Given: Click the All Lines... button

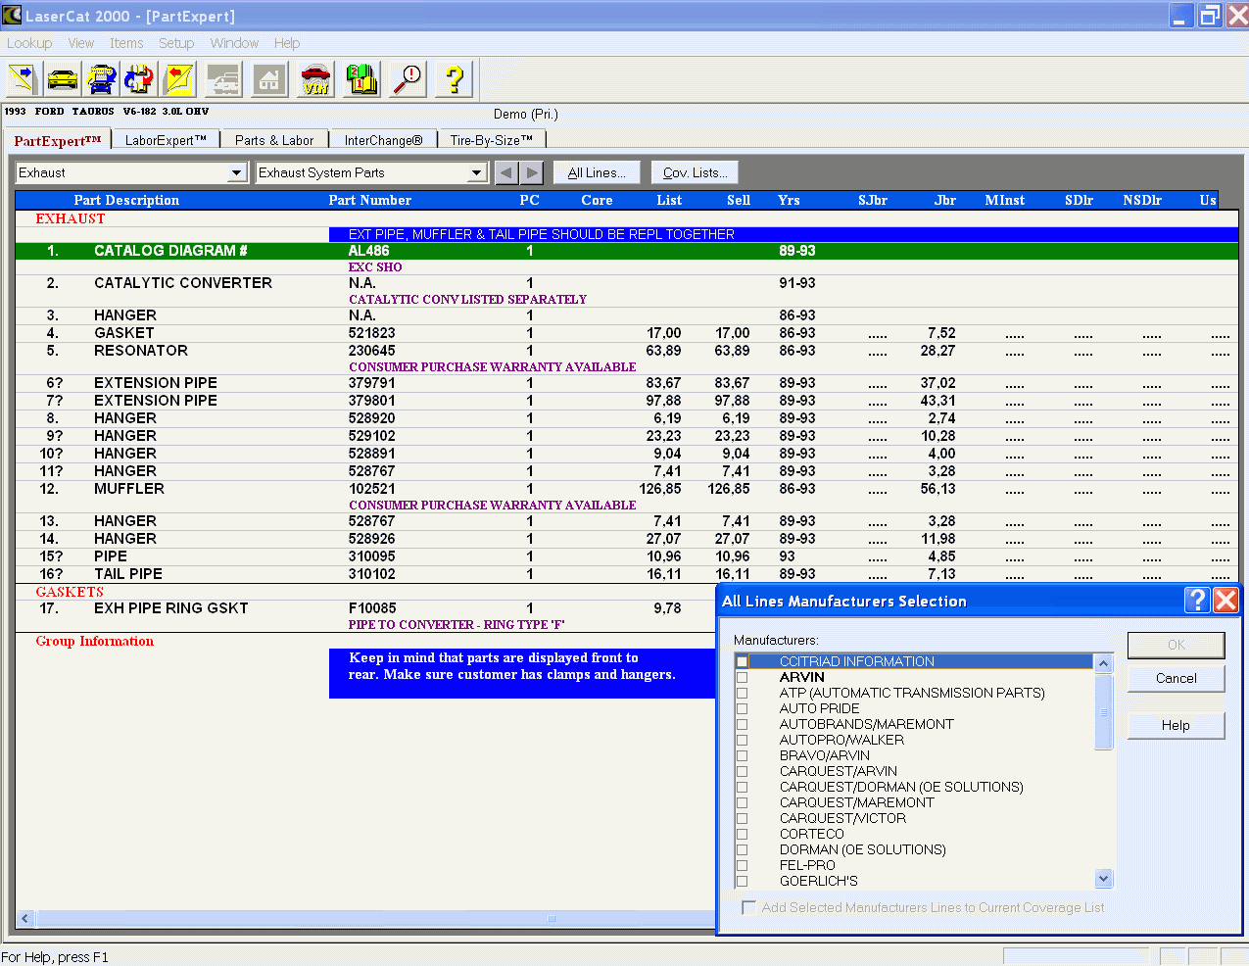Looking at the screenshot, I should tap(597, 172).
